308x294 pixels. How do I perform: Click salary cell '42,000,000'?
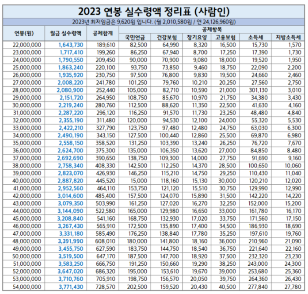pos(27,196)
